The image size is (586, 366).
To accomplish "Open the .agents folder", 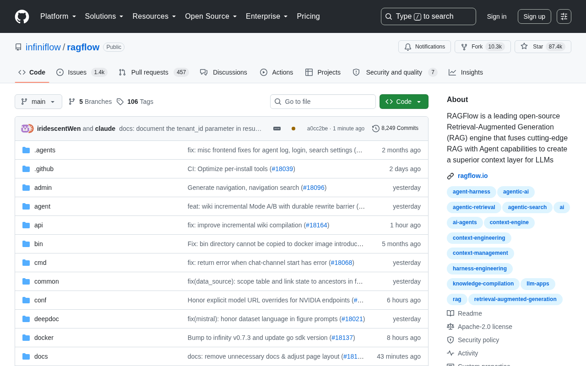I will click(x=45, y=150).
